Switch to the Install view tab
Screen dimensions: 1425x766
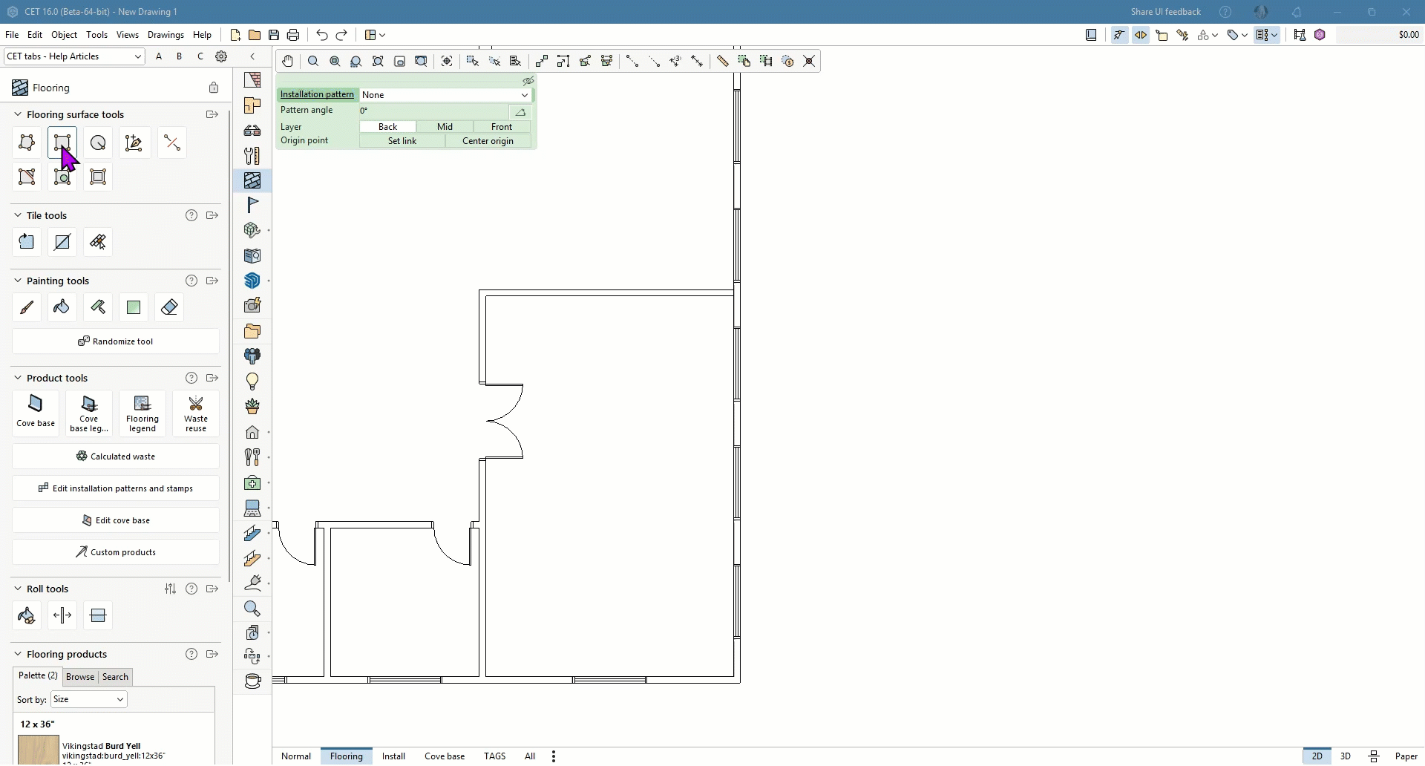click(393, 757)
